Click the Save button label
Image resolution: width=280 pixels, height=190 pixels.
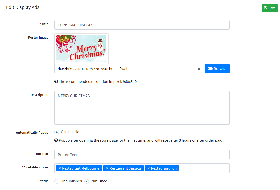pyautogui.click(x=272, y=8)
